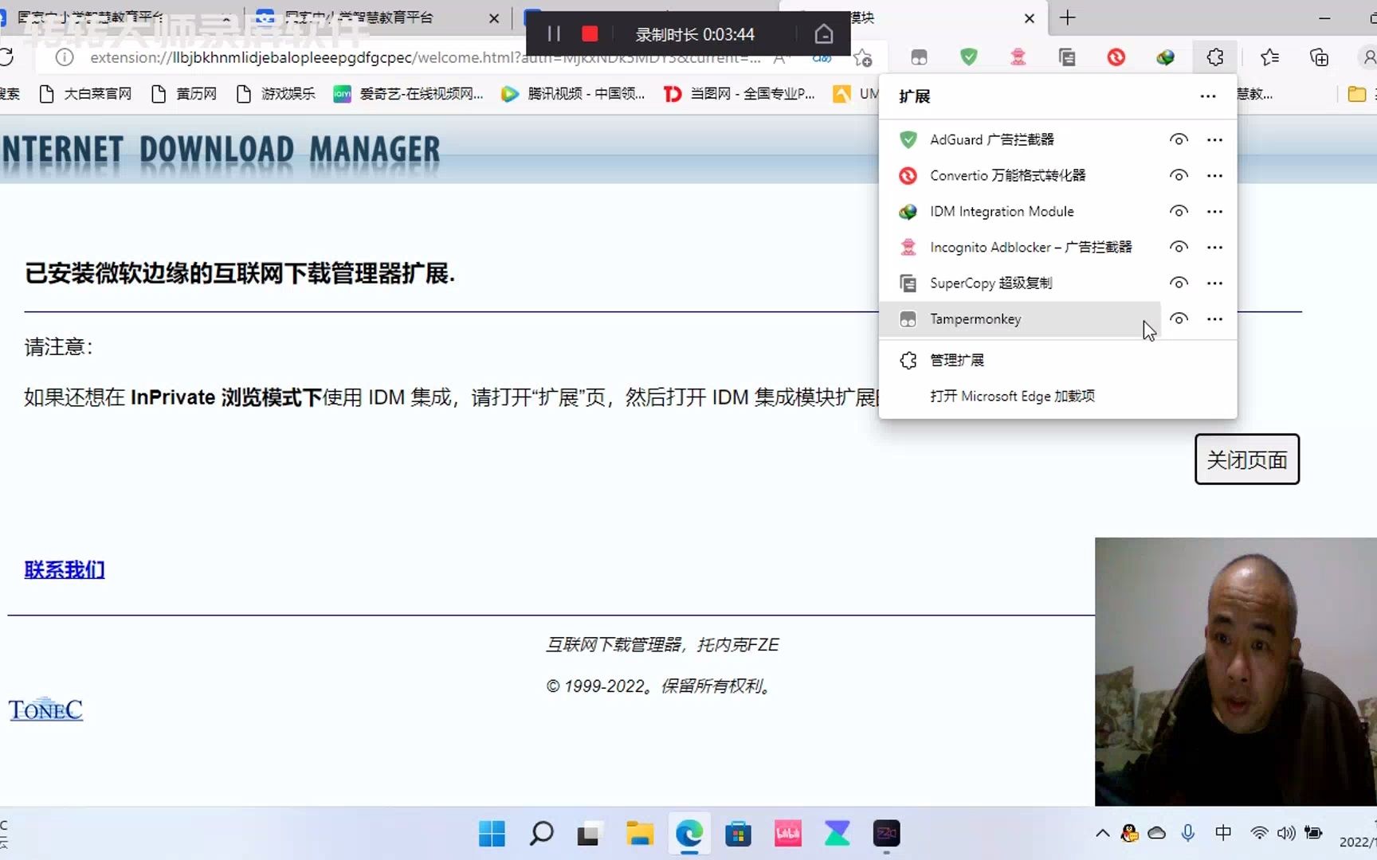The width and height of the screenshot is (1377, 860).
Task: Open more options for Convertio extension
Action: click(1214, 175)
